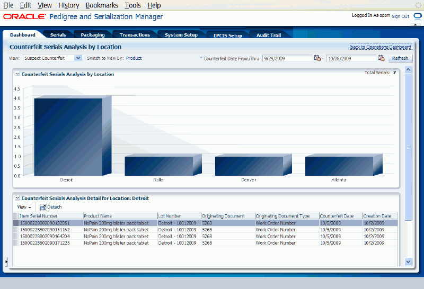
Task: Open the Audit Trail tab
Action: click(x=269, y=35)
